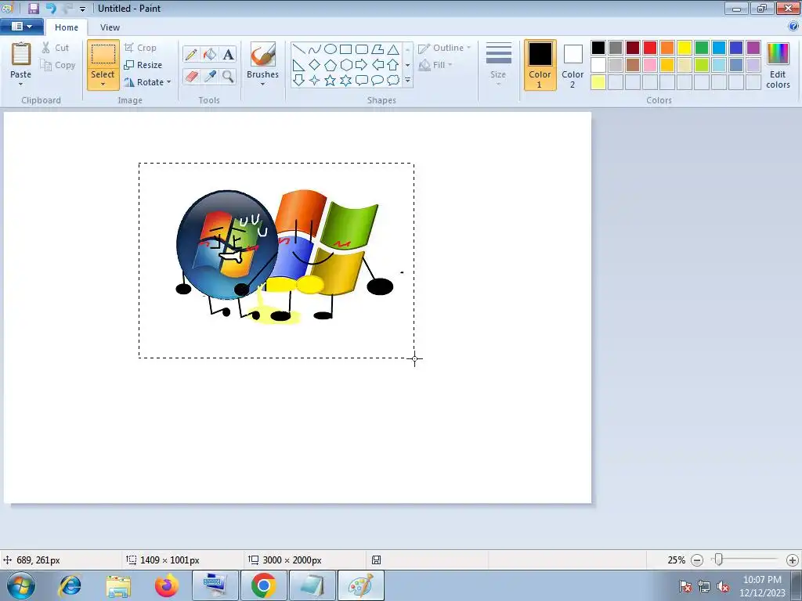Choose the Diamond shape
802x601 pixels.
[x=315, y=65]
